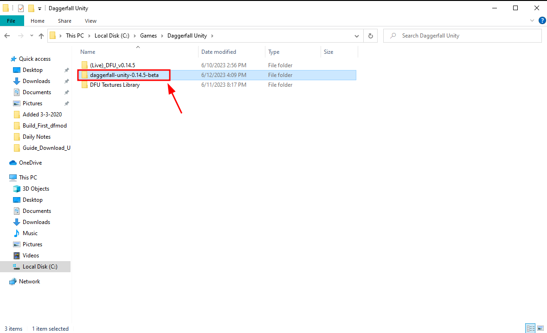Open pinned Downloads under Quick access

click(x=36, y=81)
